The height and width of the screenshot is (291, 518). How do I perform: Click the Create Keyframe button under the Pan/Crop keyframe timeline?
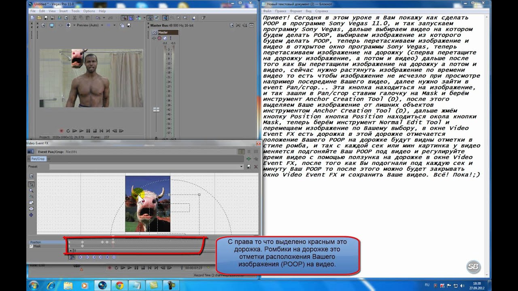[x=107, y=257]
